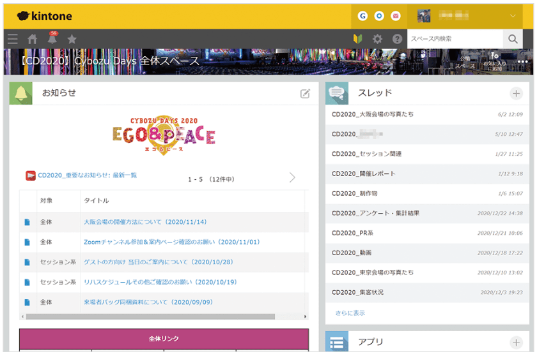Click into the space search field
The height and width of the screenshot is (356, 537).
455,39
